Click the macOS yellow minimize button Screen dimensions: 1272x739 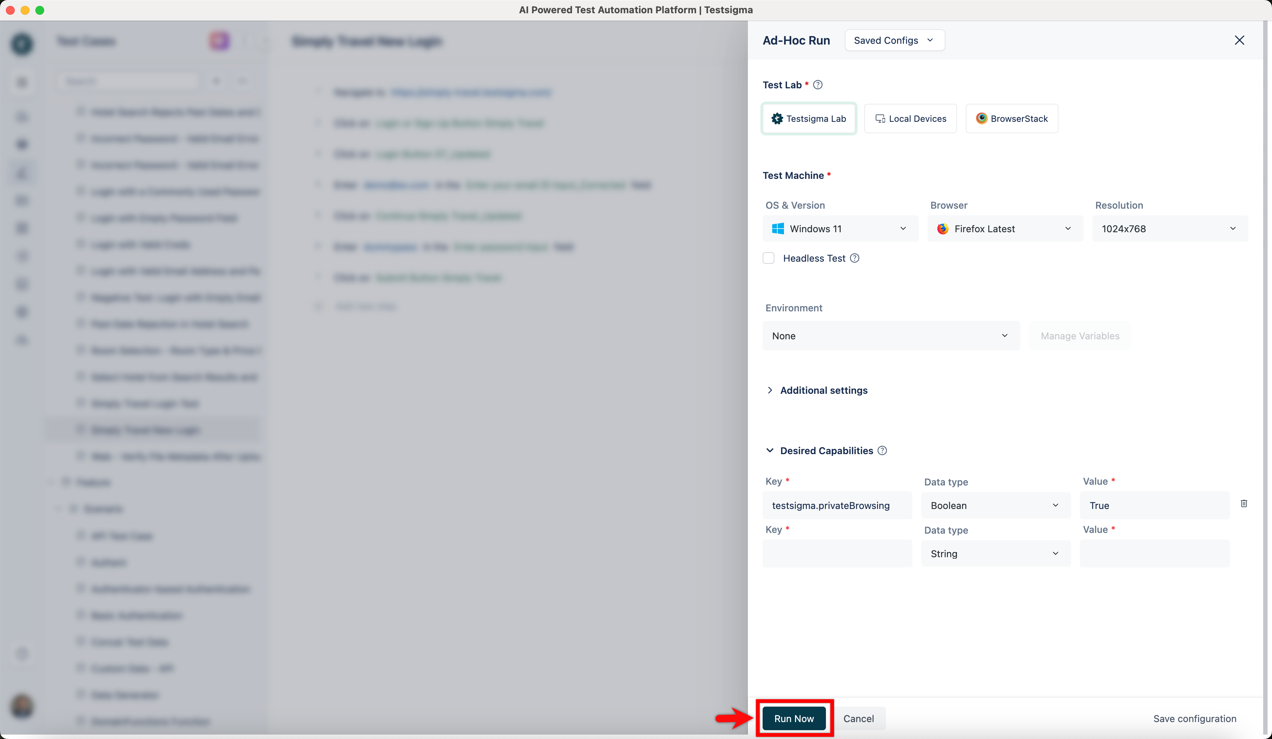(25, 10)
